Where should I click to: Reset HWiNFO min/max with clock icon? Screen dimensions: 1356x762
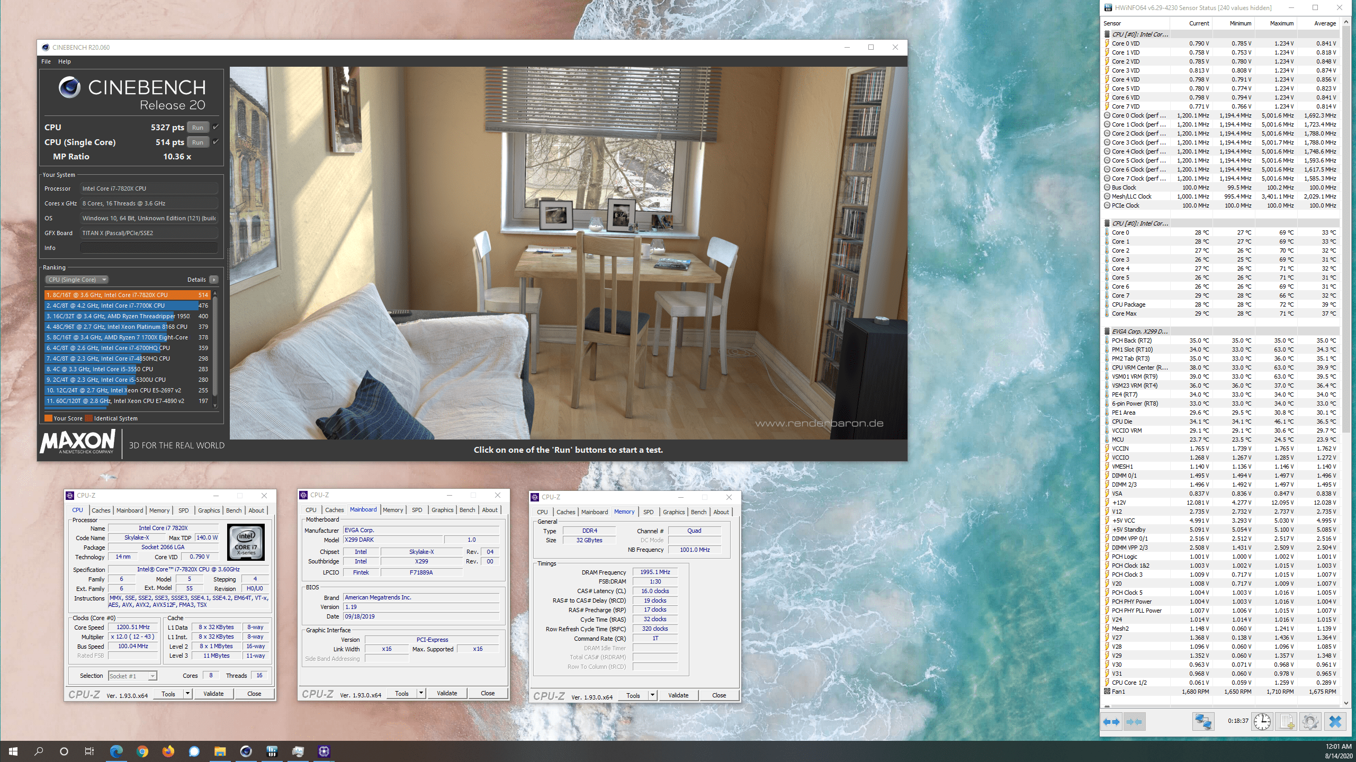pyautogui.click(x=1262, y=721)
